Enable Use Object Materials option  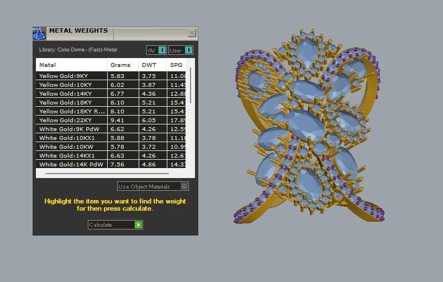[x=153, y=186]
